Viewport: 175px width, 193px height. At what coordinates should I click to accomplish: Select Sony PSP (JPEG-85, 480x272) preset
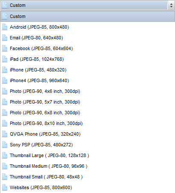88,145
